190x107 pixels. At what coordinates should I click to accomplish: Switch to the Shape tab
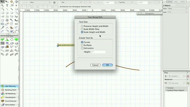(170, 1)
